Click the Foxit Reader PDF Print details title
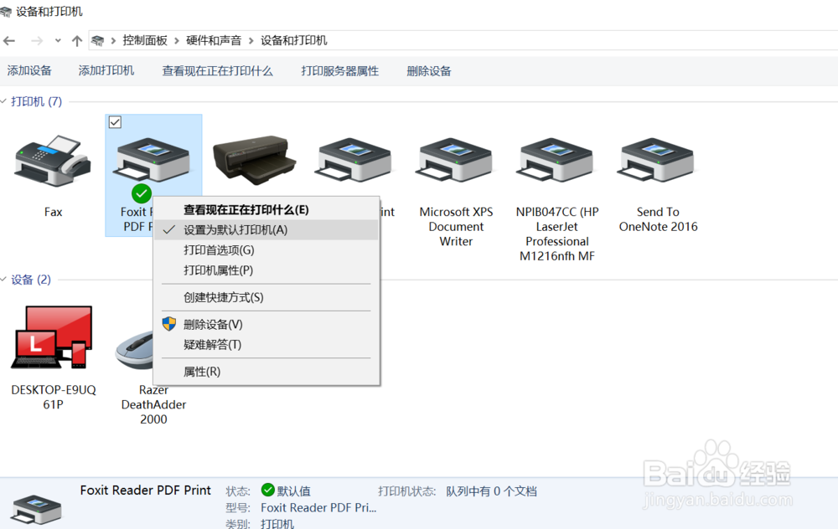This screenshot has height=529, width=838. click(145, 490)
